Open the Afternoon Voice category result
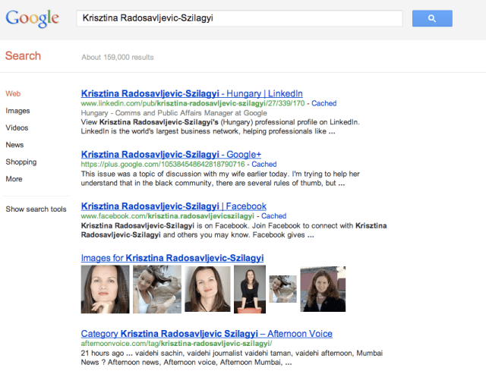486x371 pixels. [207, 334]
